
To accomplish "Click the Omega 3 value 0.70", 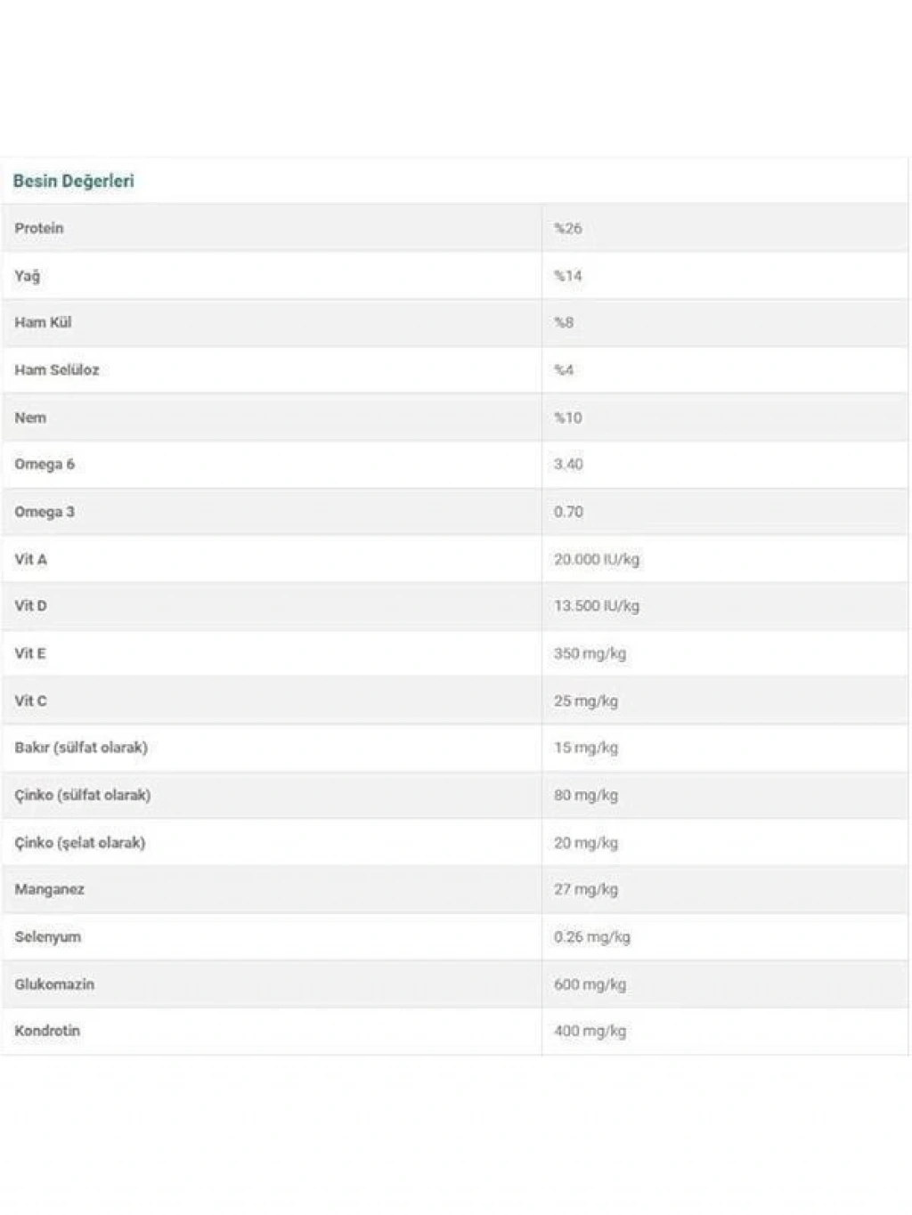I will click(x=568, y=512).
